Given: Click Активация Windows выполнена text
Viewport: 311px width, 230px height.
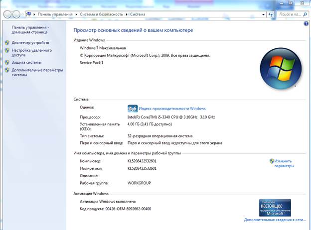Looking at the screenshot, I should point(108,202).
